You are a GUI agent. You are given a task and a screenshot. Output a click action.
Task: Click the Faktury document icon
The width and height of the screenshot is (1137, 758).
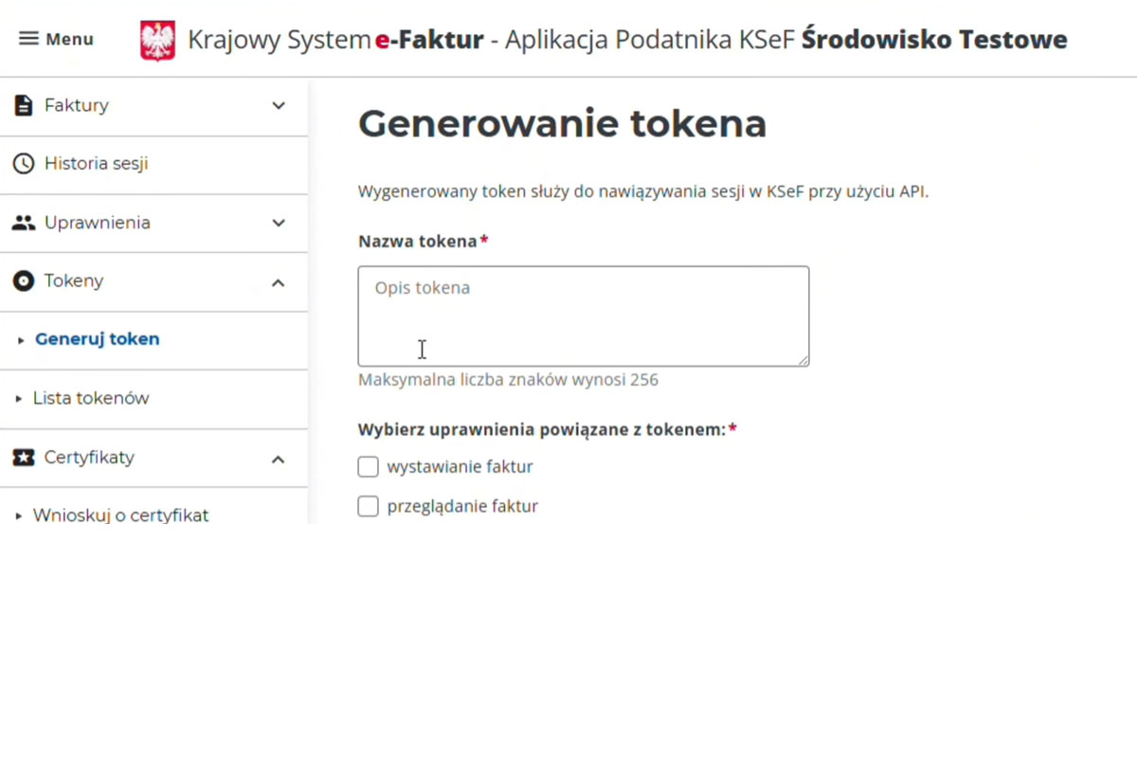point(24,105)
